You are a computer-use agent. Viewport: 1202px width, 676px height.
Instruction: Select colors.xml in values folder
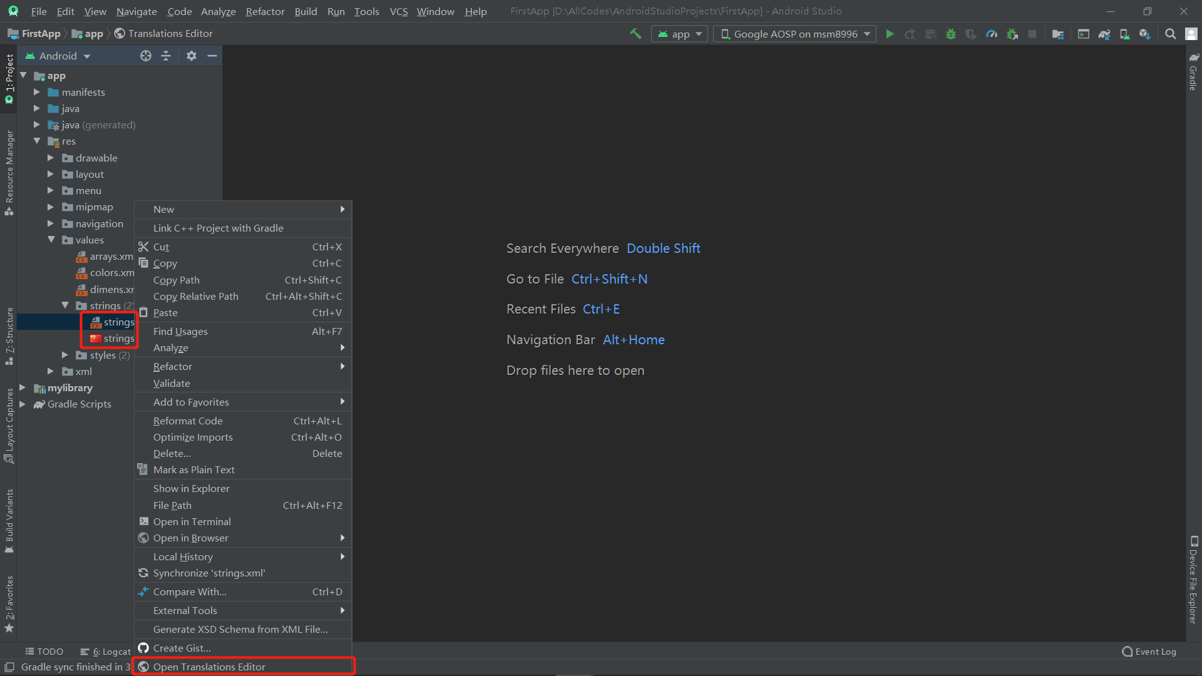point(105,272)
